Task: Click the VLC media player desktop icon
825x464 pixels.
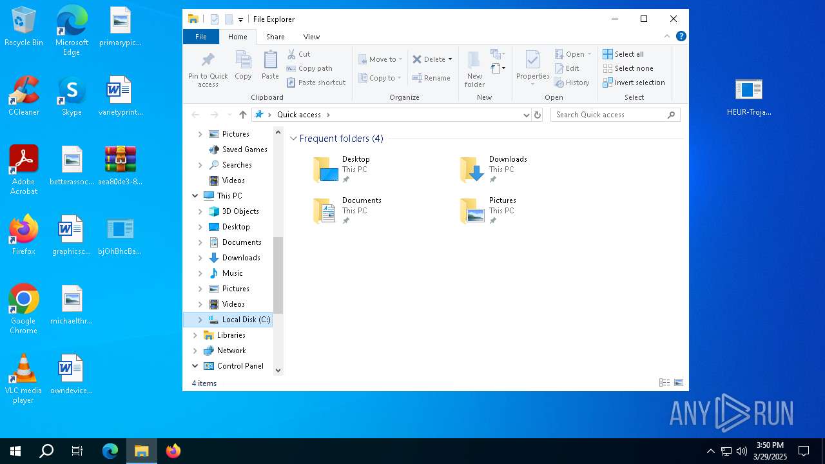Action: tap(24, 379)
